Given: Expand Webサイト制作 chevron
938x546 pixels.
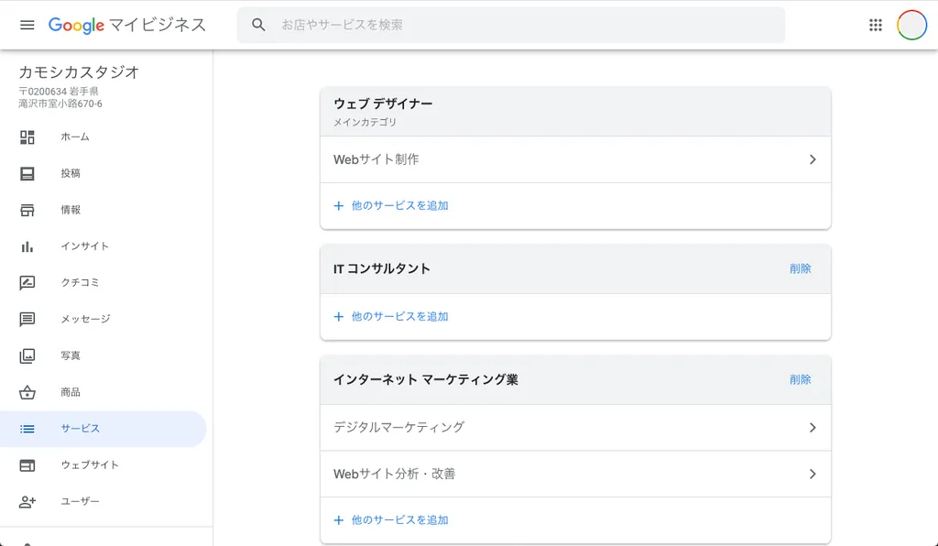Looking at the screenshot, I should point(813,159).
